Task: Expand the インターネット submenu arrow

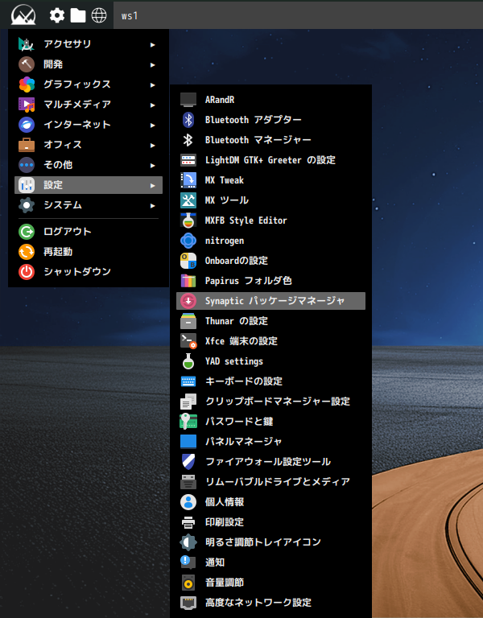Action: (153, 125)
